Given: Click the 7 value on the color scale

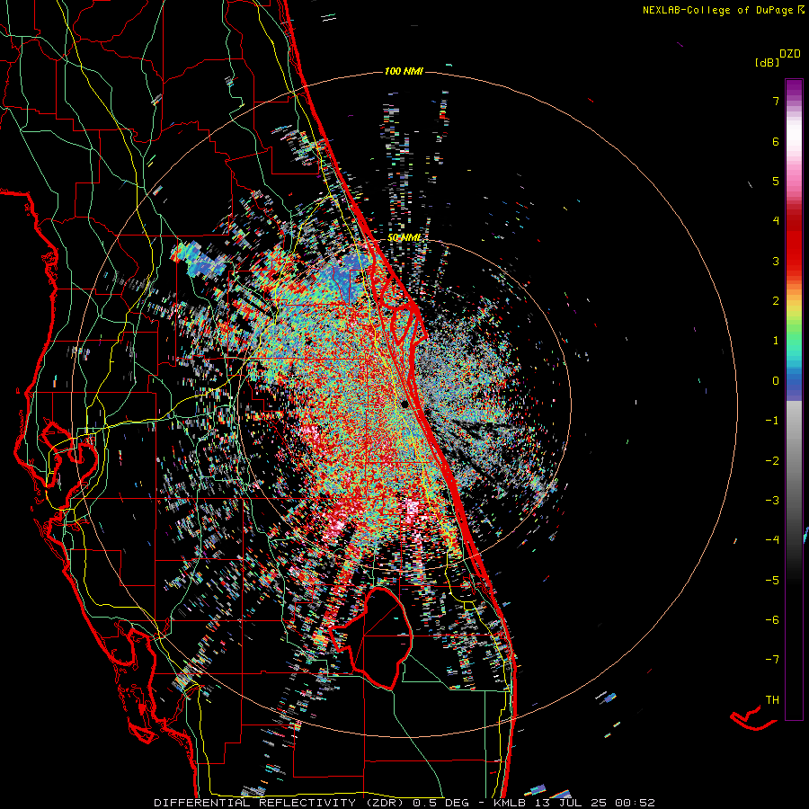Looking at the screenshot, I should 776,101.
